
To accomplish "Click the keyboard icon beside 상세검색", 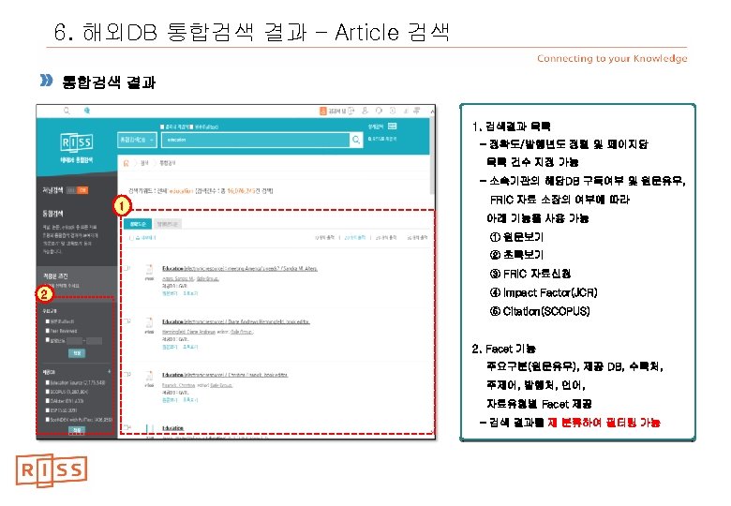I will (392, 126).
